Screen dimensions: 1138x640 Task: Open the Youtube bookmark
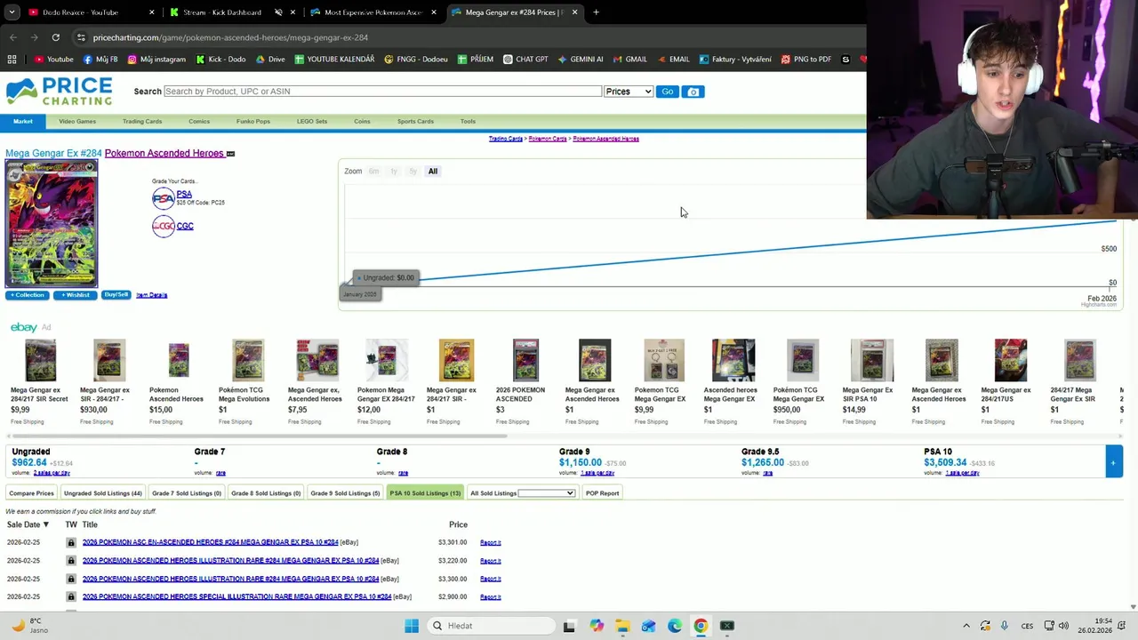pos(53,60)
